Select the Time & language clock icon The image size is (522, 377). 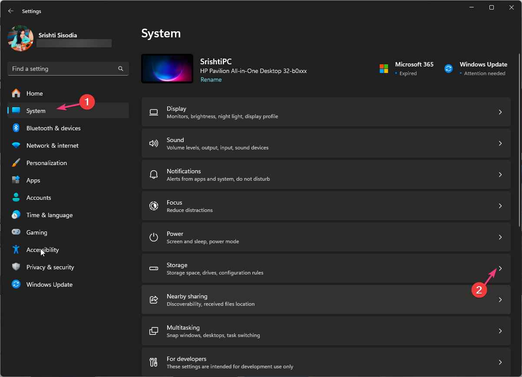[x=16, y=215]
